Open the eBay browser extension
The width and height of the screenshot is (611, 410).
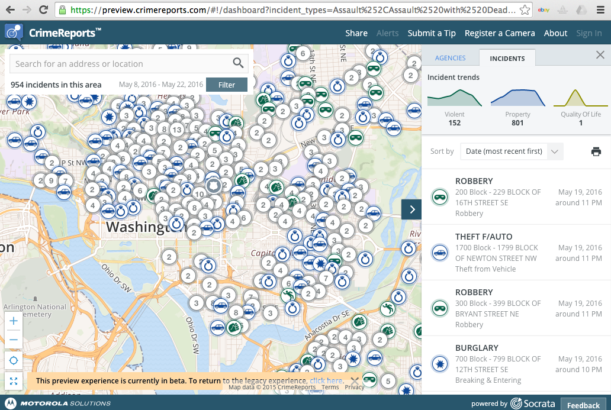(544, 9)
